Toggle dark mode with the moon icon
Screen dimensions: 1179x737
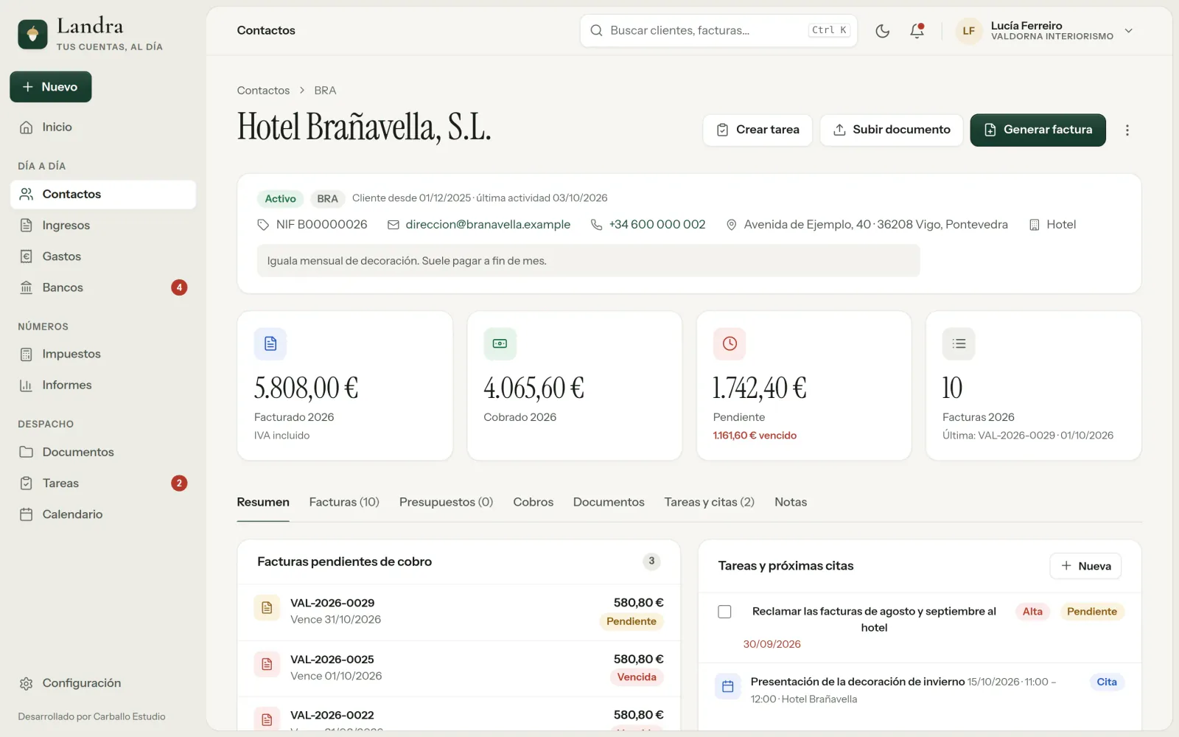[882, 31]
